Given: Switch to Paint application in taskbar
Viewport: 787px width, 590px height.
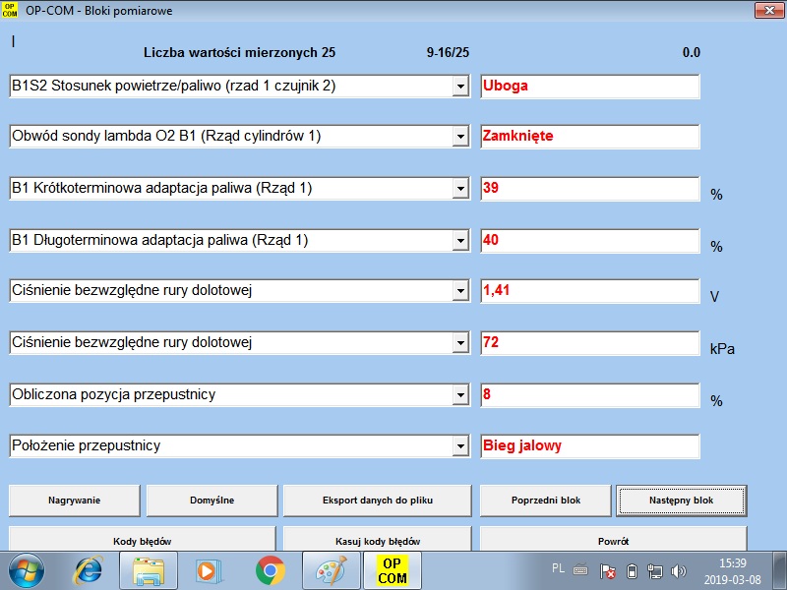Looking at the screenshot, I should click(x=332, y=570).
